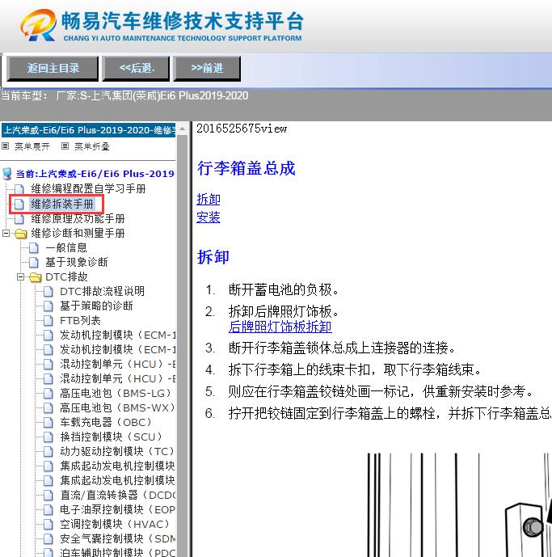Click the page icon beside 基于现象诊断
Image resolution: width=552 pixels, height=557 pixels.
click(34, 262)
